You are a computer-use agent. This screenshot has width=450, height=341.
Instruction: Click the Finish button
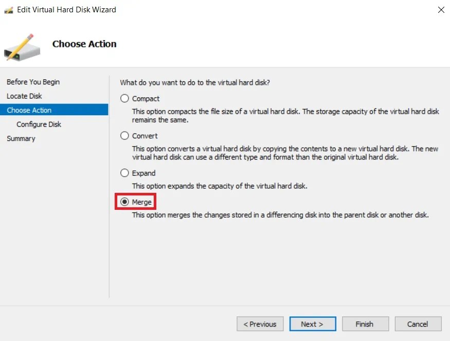(365, 324)
